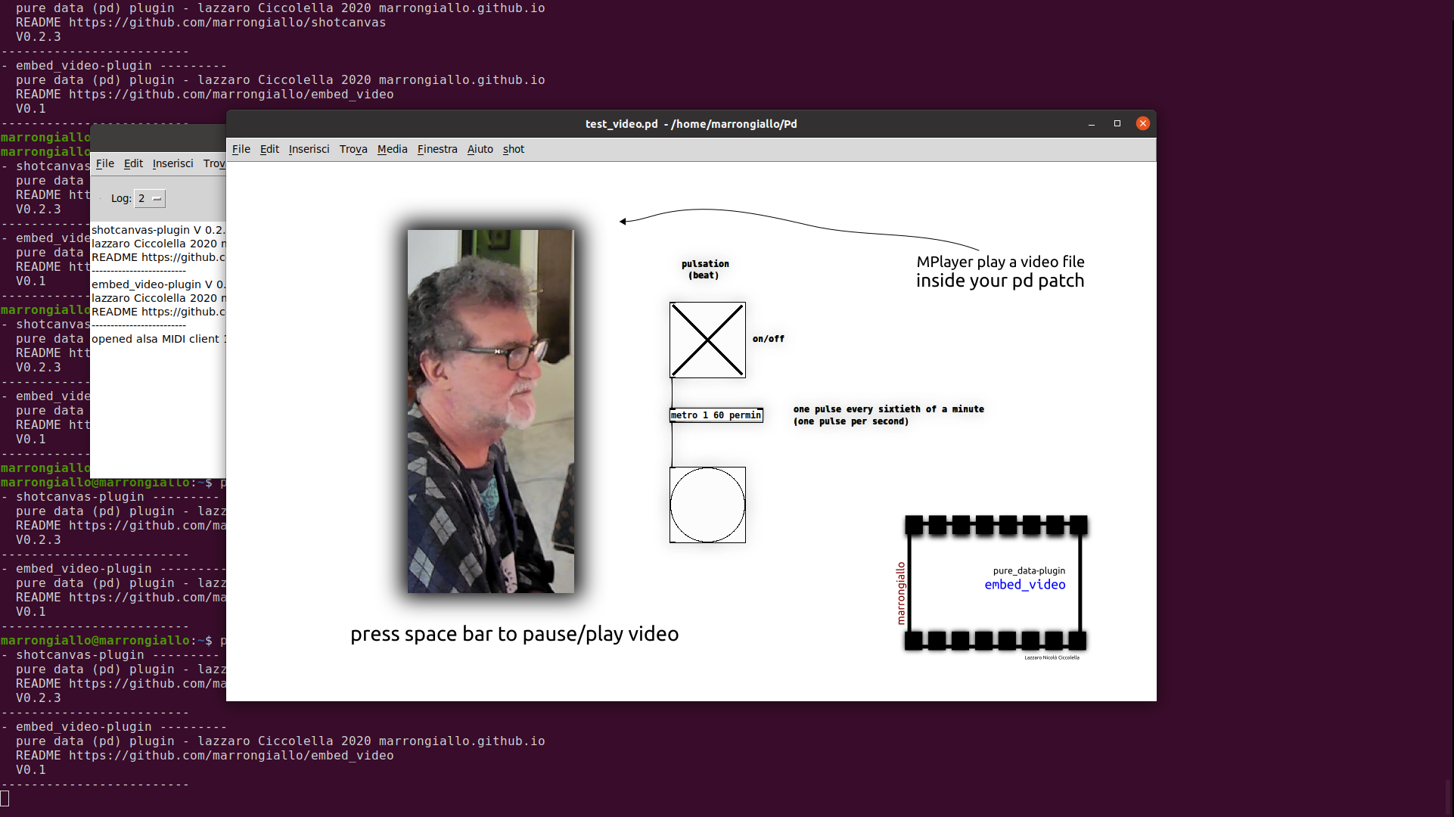Click the Trova menu
The height and width of the screenshot is (817, 1454).
pos(353,149)
